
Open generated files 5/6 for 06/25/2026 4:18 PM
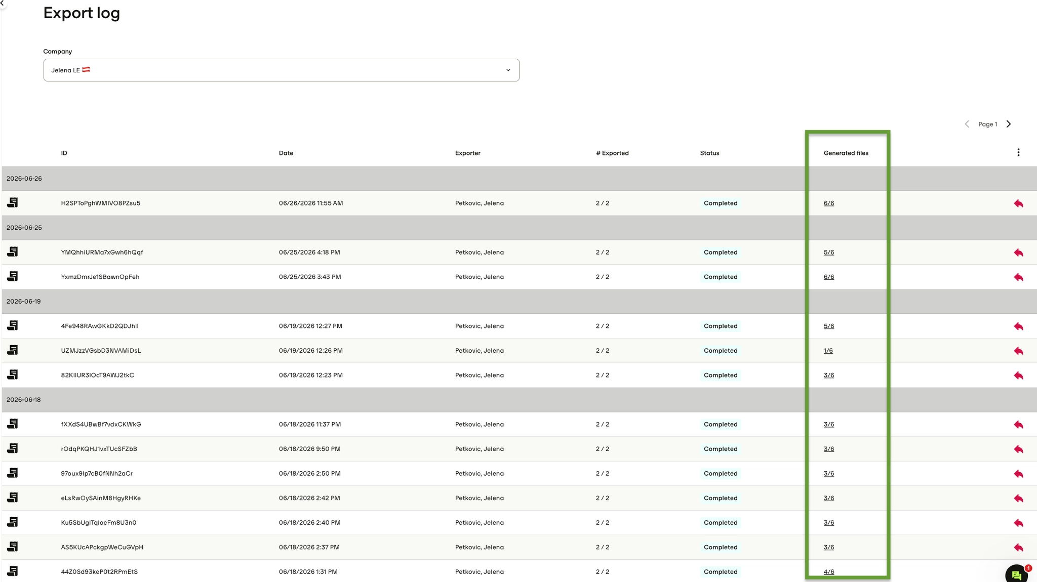[829, 252]
